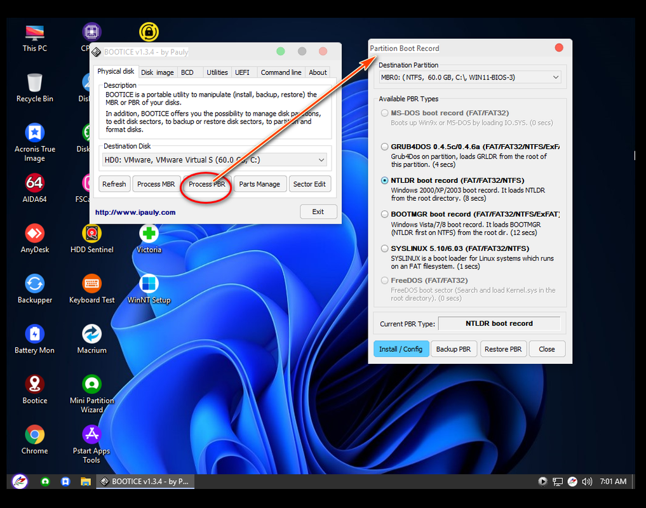The width and height of the screenshot is (646, 508).
Task: Click the Start menu button in taskbar
Action: (20, 481)
